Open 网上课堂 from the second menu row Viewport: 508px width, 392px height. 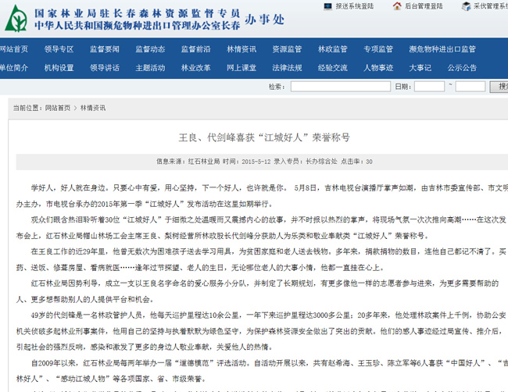pos(241,67)
